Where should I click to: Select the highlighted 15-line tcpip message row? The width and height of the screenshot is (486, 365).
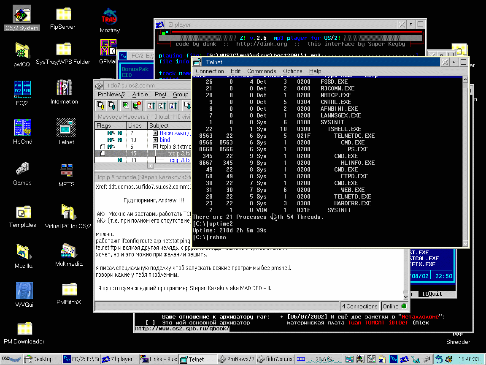tap(143, 153)
